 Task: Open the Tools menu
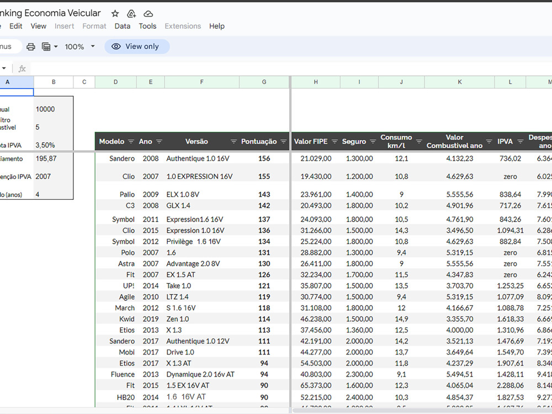(x=147, y=26)
